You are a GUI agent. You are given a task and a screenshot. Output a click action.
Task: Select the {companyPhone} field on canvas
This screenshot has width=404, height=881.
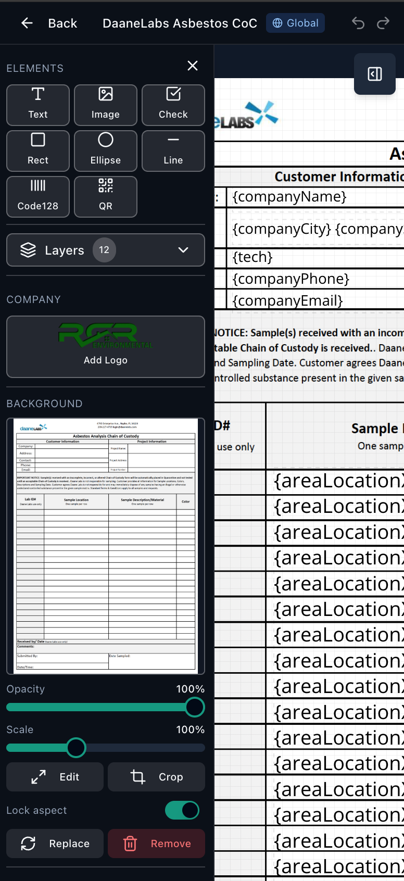coord(291,279)
